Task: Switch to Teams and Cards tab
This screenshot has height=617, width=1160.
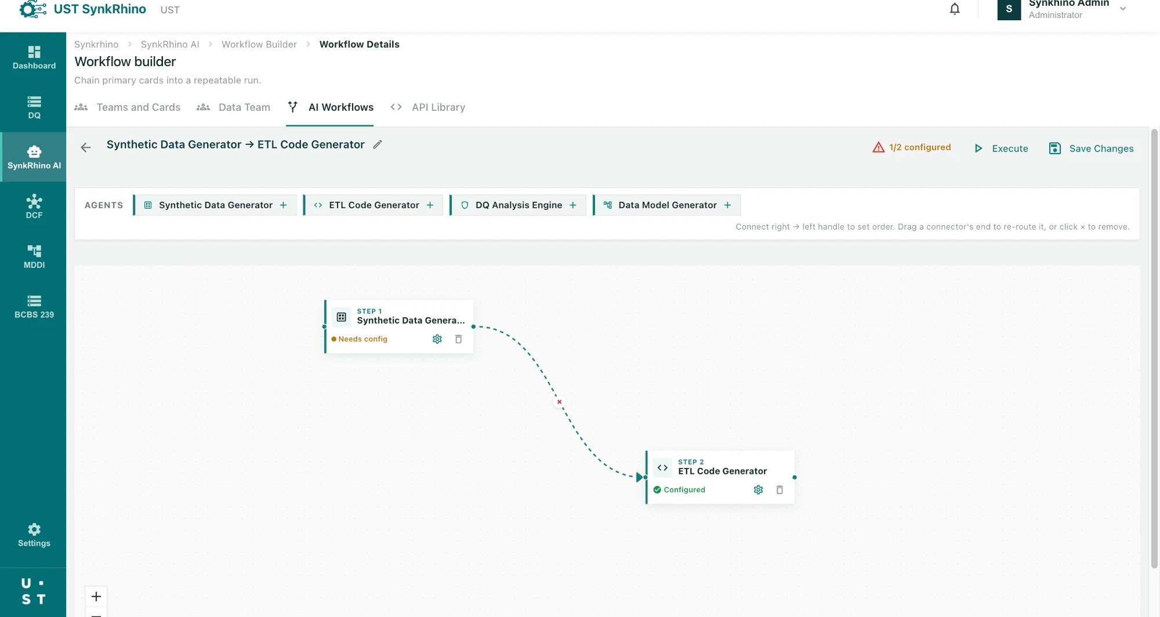Action: click(128, 107)
